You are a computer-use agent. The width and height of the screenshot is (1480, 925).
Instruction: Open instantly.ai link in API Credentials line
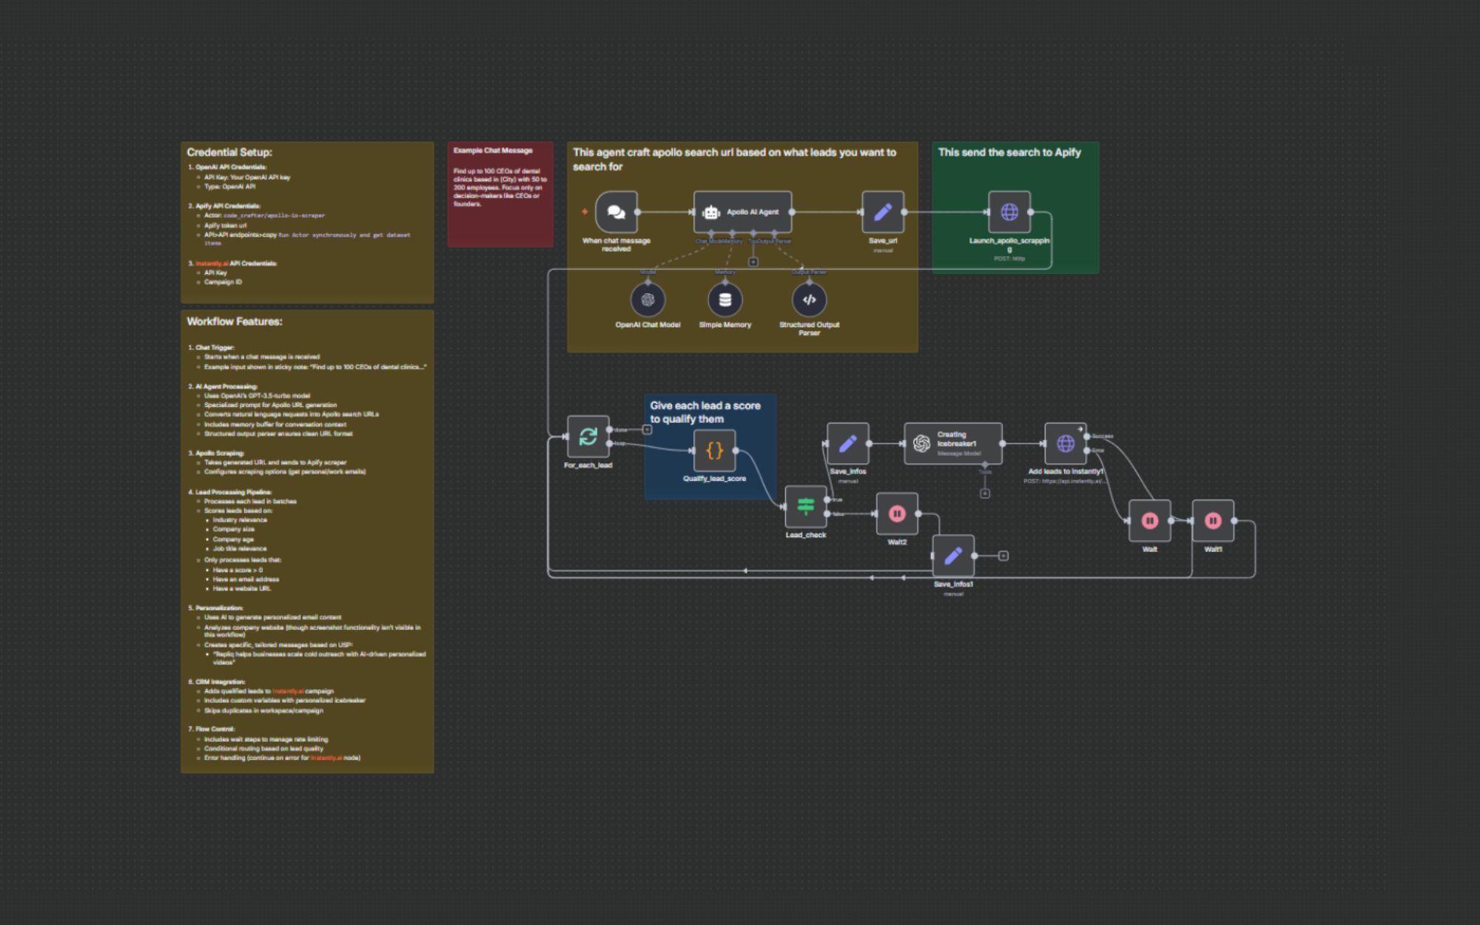coord(212,263)
